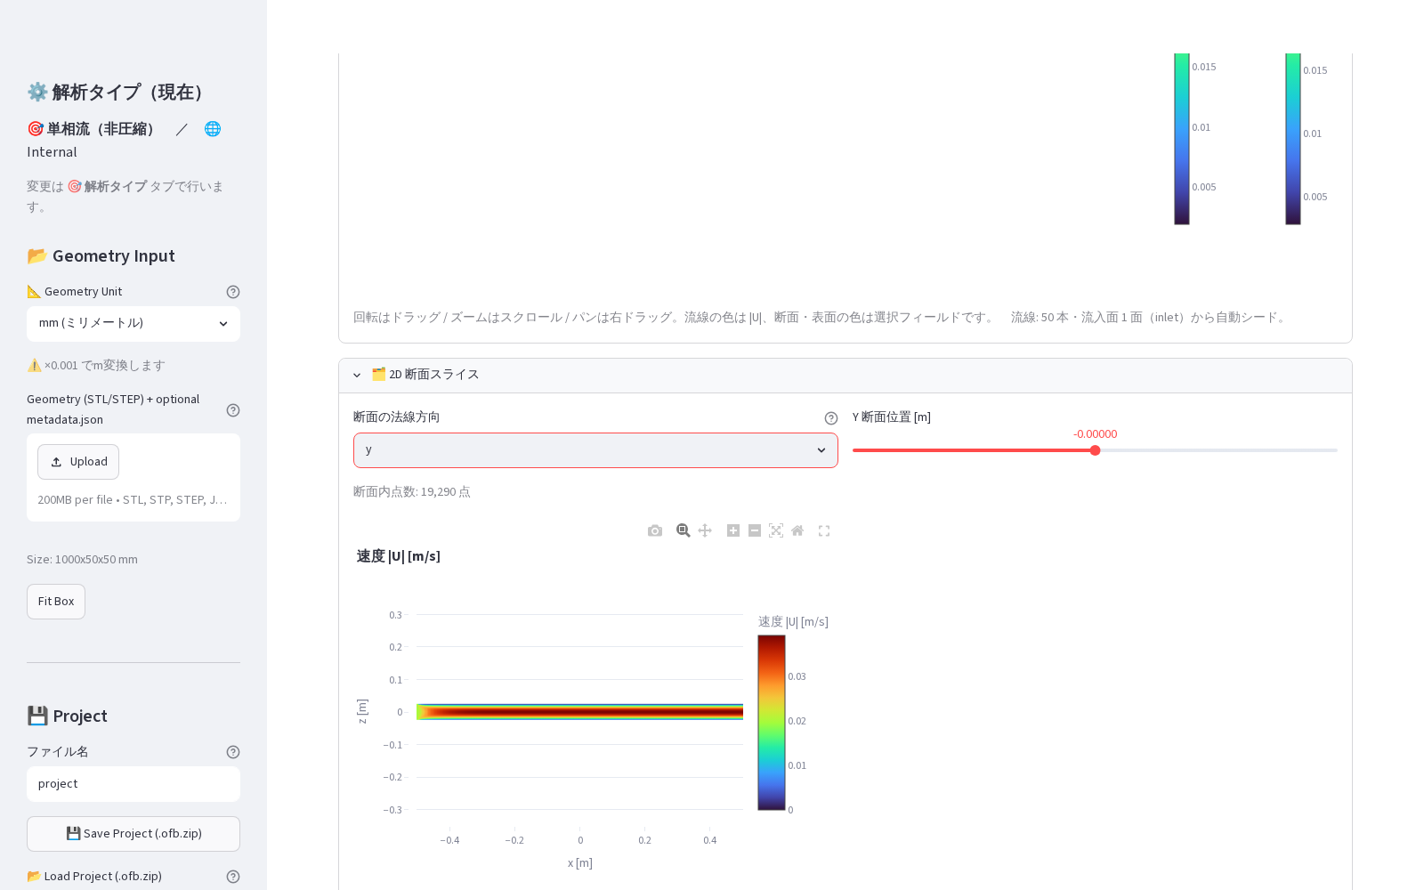
Task: Click the 速度 |U| colorbar in slice plot
Action: click(x=772, y=723)
